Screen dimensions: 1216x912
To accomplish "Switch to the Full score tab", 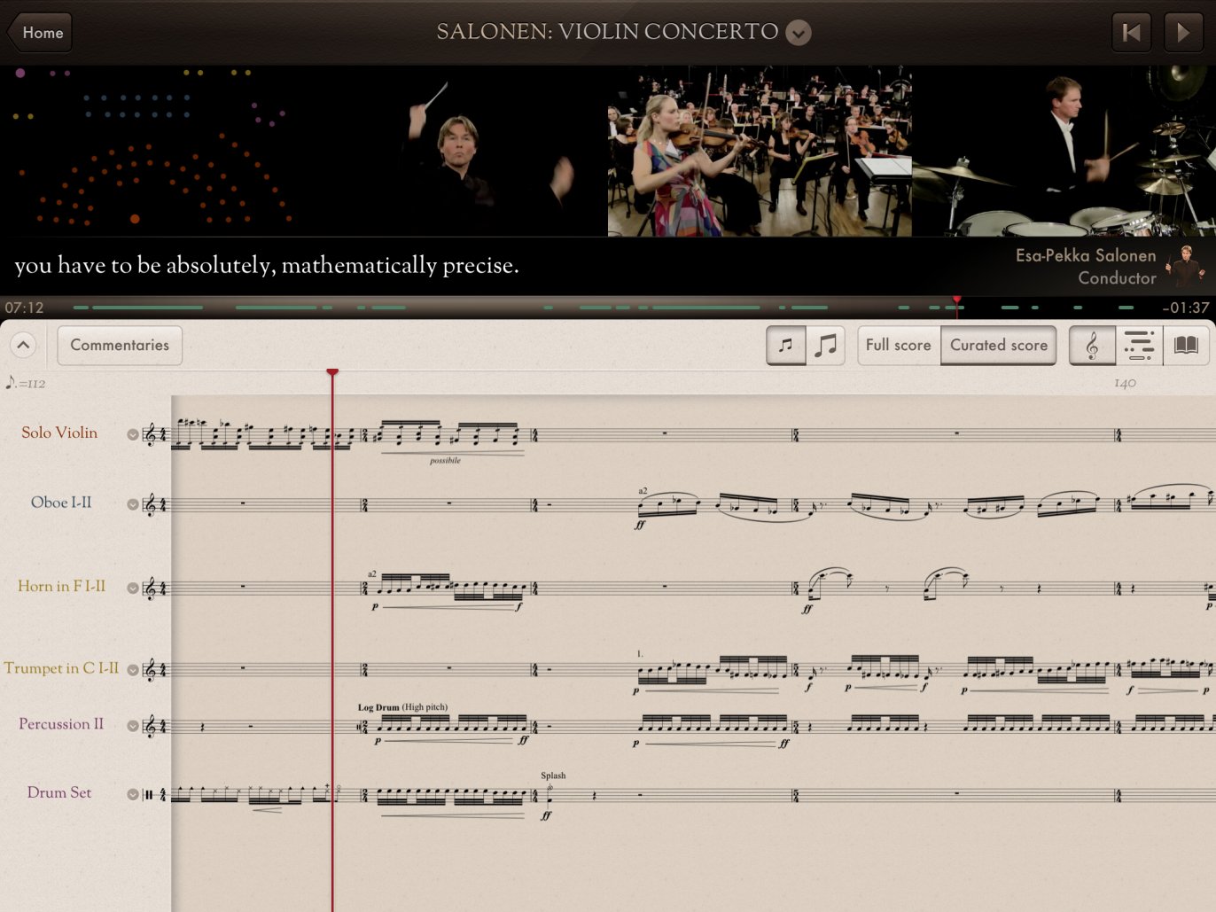I will coord(898,345).
